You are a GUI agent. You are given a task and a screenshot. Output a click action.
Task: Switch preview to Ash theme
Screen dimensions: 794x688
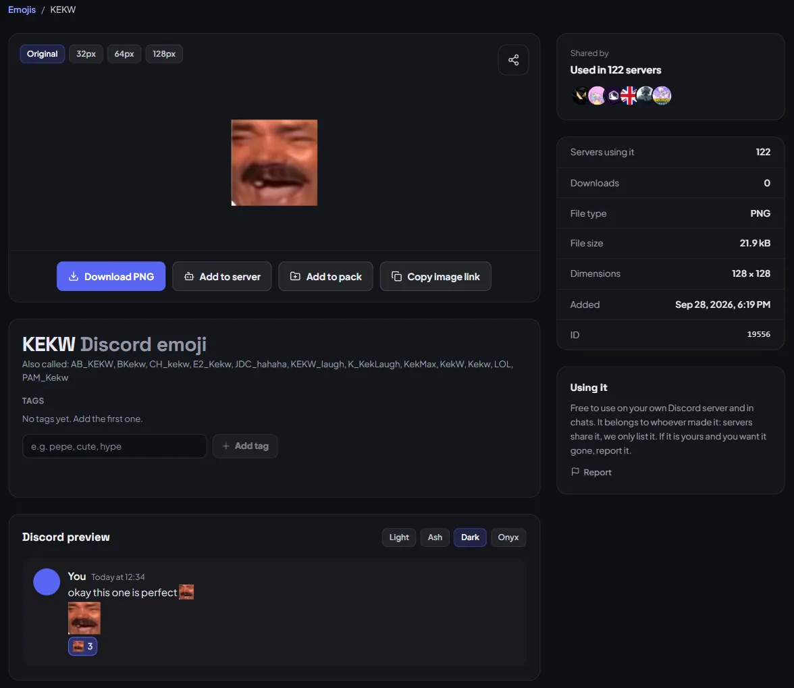pos(435,537)
